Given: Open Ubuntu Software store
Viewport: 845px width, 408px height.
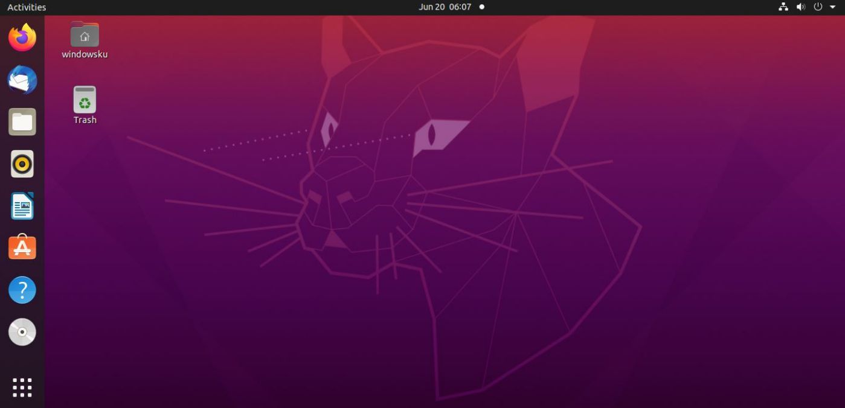Looking at the screenshot, I should pos(22,247).
